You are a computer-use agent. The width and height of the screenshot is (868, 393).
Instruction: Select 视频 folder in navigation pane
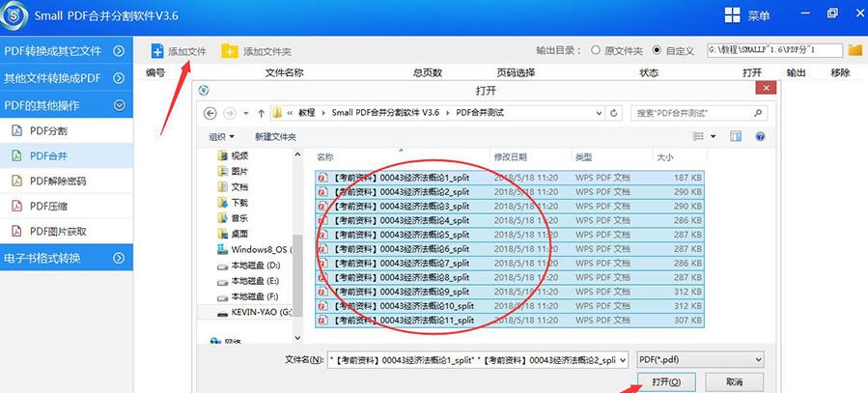(x=233, y=155)
